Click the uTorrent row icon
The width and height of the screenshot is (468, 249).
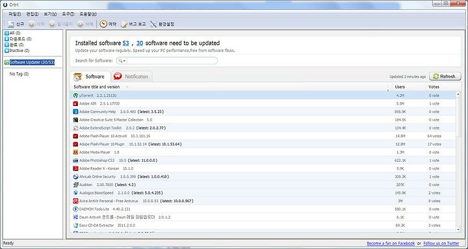(x=75, y=96)
